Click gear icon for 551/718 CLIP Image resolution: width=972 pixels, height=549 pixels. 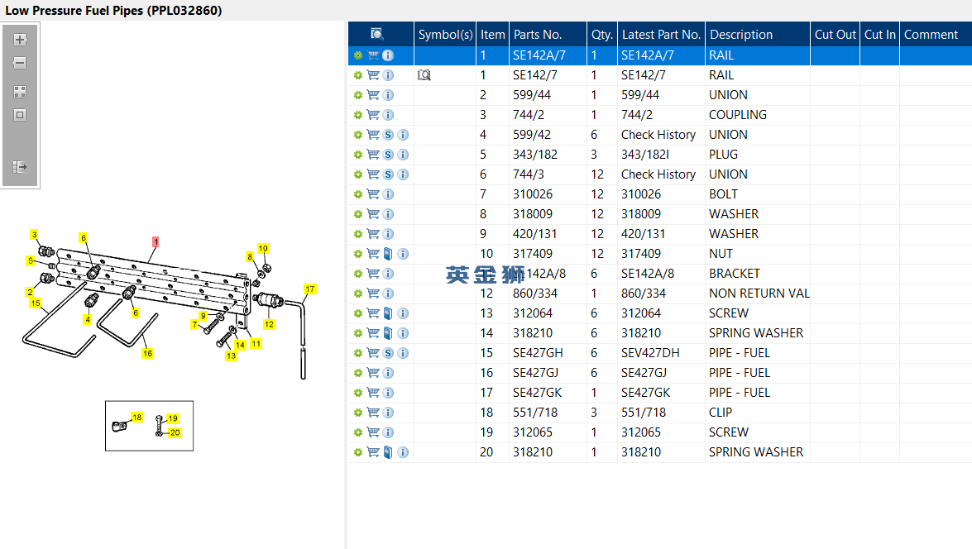pos(357,412)
